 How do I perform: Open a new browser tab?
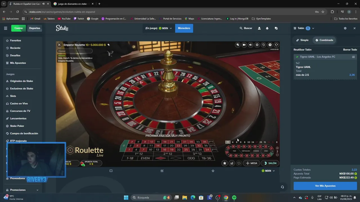(x=99, y=4)
